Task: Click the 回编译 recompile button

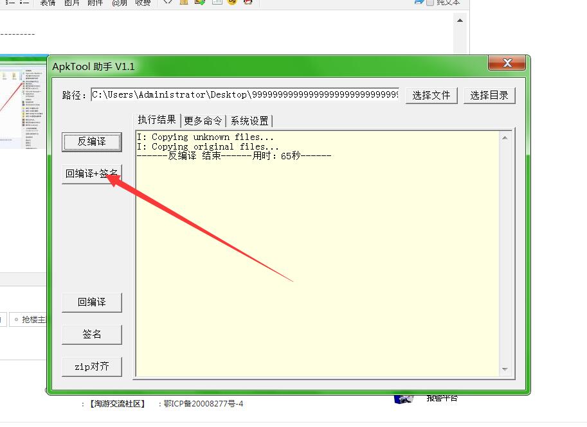Action: 91,302
